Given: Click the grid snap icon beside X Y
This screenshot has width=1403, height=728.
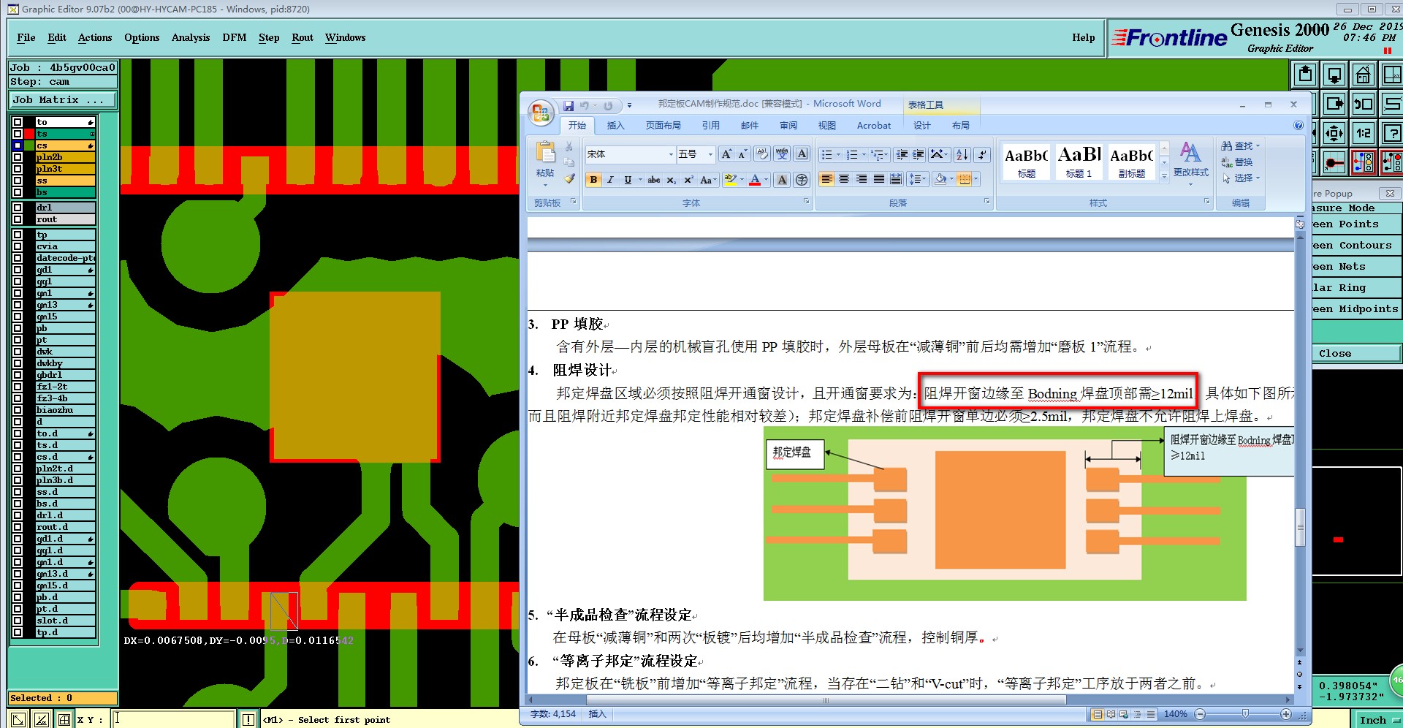Looking at the screenshot, I should click(64, 719).
